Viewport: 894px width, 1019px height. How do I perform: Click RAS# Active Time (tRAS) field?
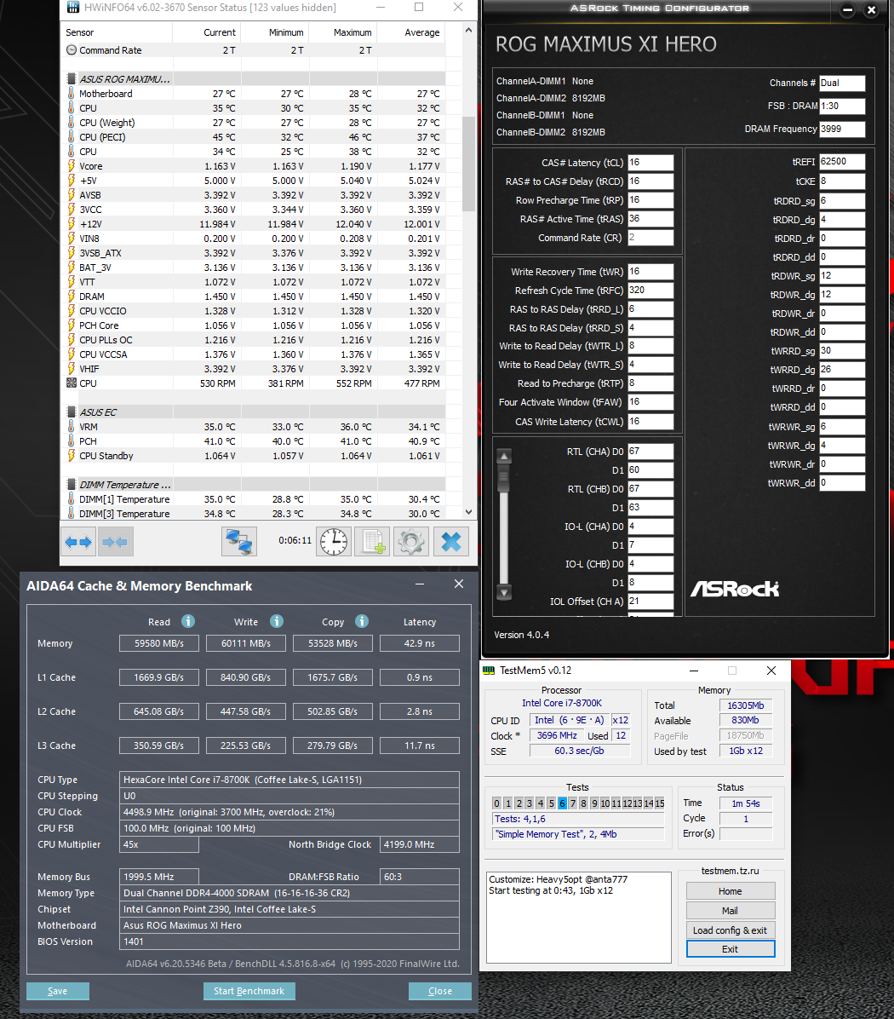650,219
